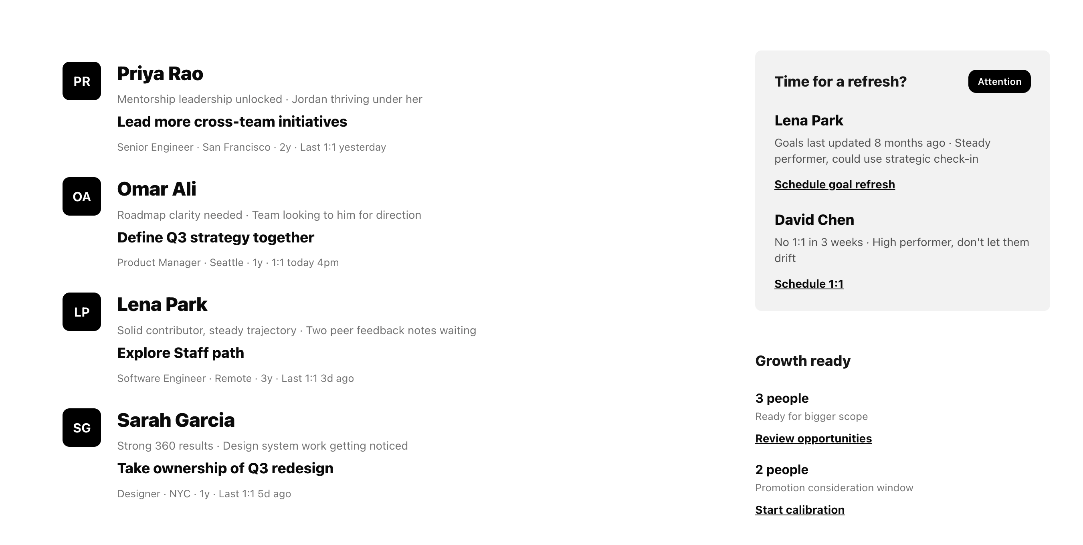Click the Start calibration link

(799, 510)
